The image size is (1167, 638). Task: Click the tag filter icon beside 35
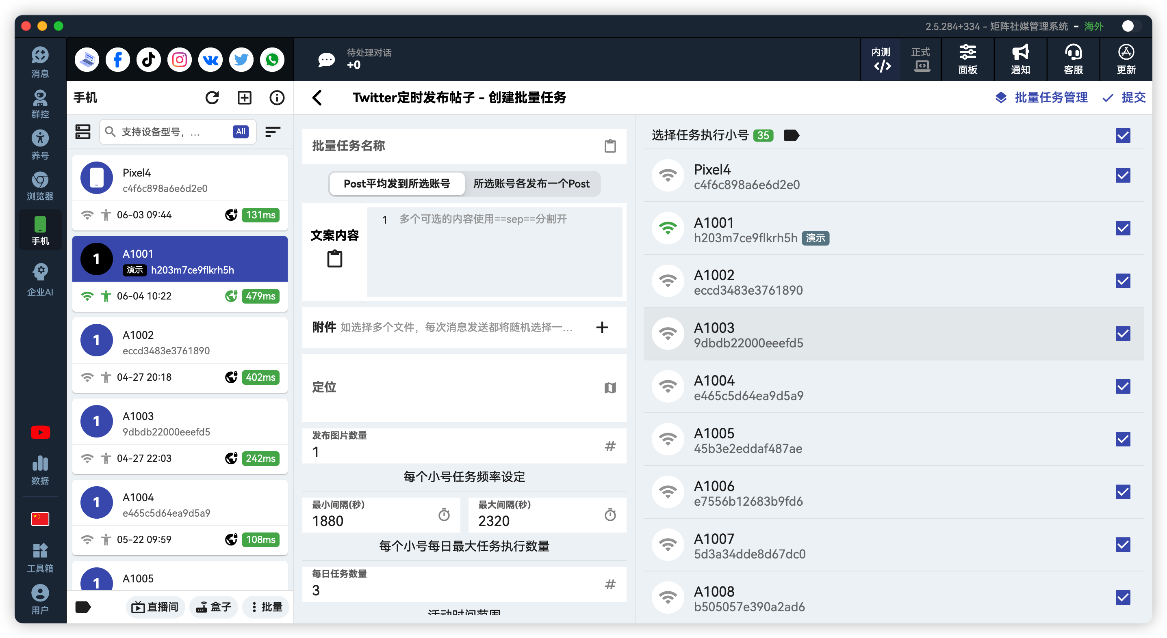[792, 135]
